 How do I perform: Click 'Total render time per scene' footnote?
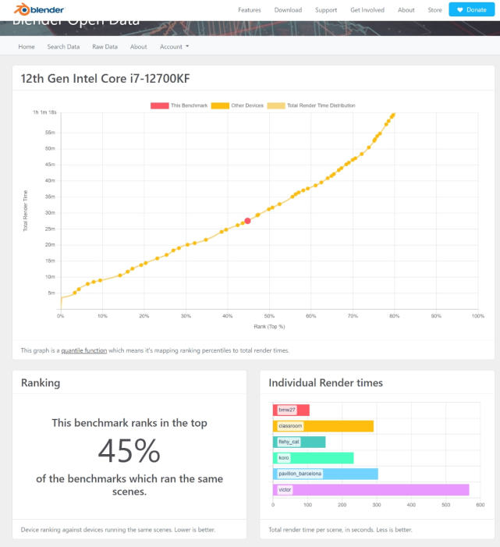click(x=340, y=530)
